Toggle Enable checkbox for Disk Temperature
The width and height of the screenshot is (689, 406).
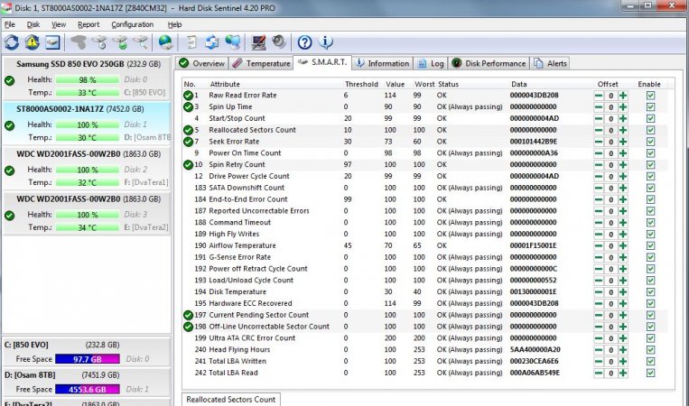pyautogui.click(x=651, y=292)
